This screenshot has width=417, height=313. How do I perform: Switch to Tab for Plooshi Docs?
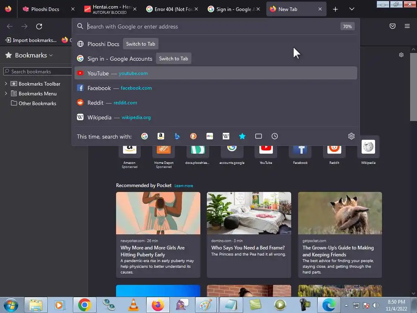[140, 44]
